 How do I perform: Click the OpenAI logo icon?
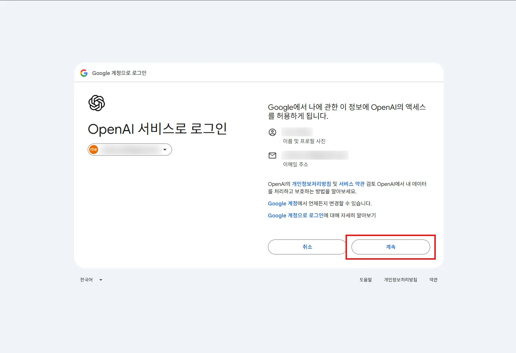click(97, 103)
